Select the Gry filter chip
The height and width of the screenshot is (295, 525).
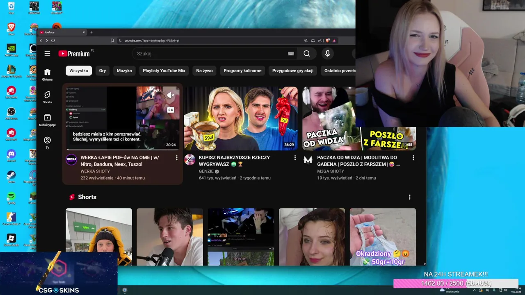tap(103, 70)
